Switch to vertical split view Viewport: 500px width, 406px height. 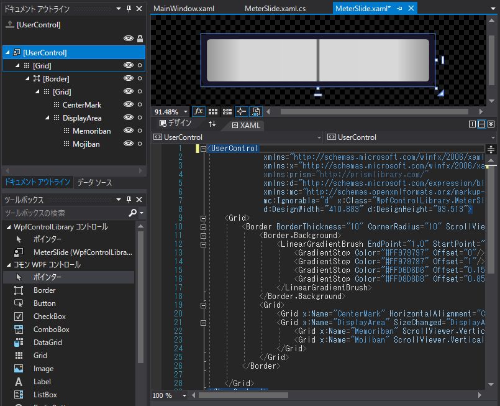click(472, 124)
